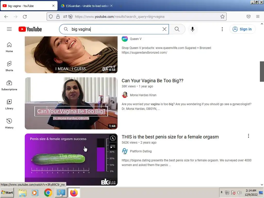Screen dimensions: 264x198
Task: Start voice search with microphone icon
Action: [192, 29]
